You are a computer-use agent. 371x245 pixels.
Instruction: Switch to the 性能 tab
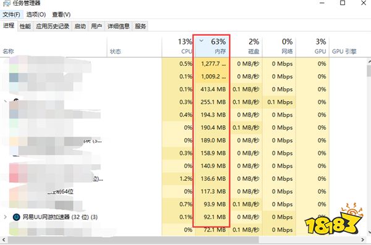pos(25,26)
